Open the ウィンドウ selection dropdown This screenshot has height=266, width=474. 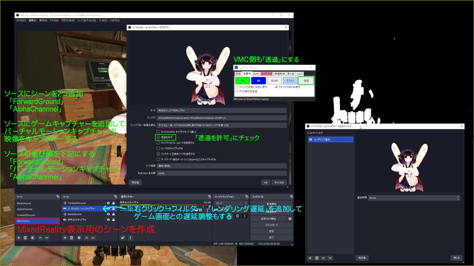[x=222, y=117]
